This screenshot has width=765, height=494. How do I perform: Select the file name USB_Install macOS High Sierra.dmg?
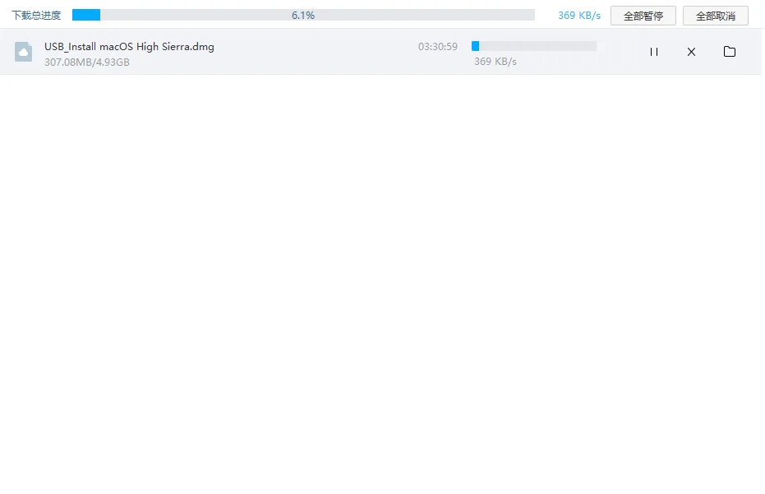point(129,47)
